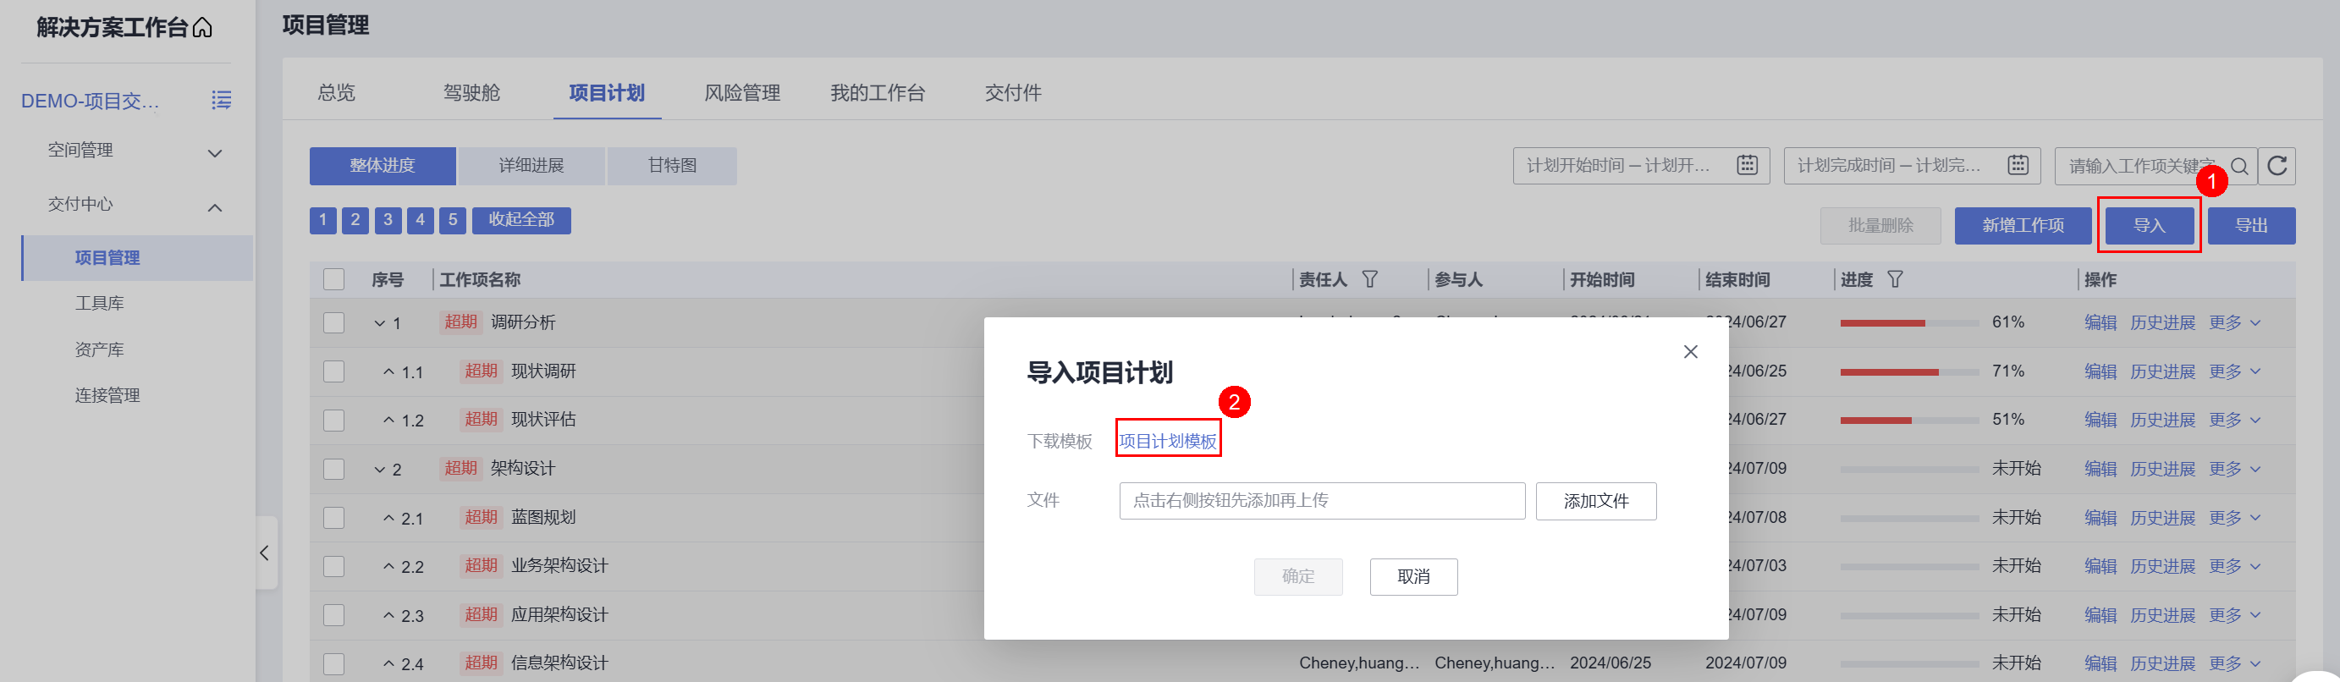
Task: Click 添加文件 button in dialog
Action: pos(1595,501)
